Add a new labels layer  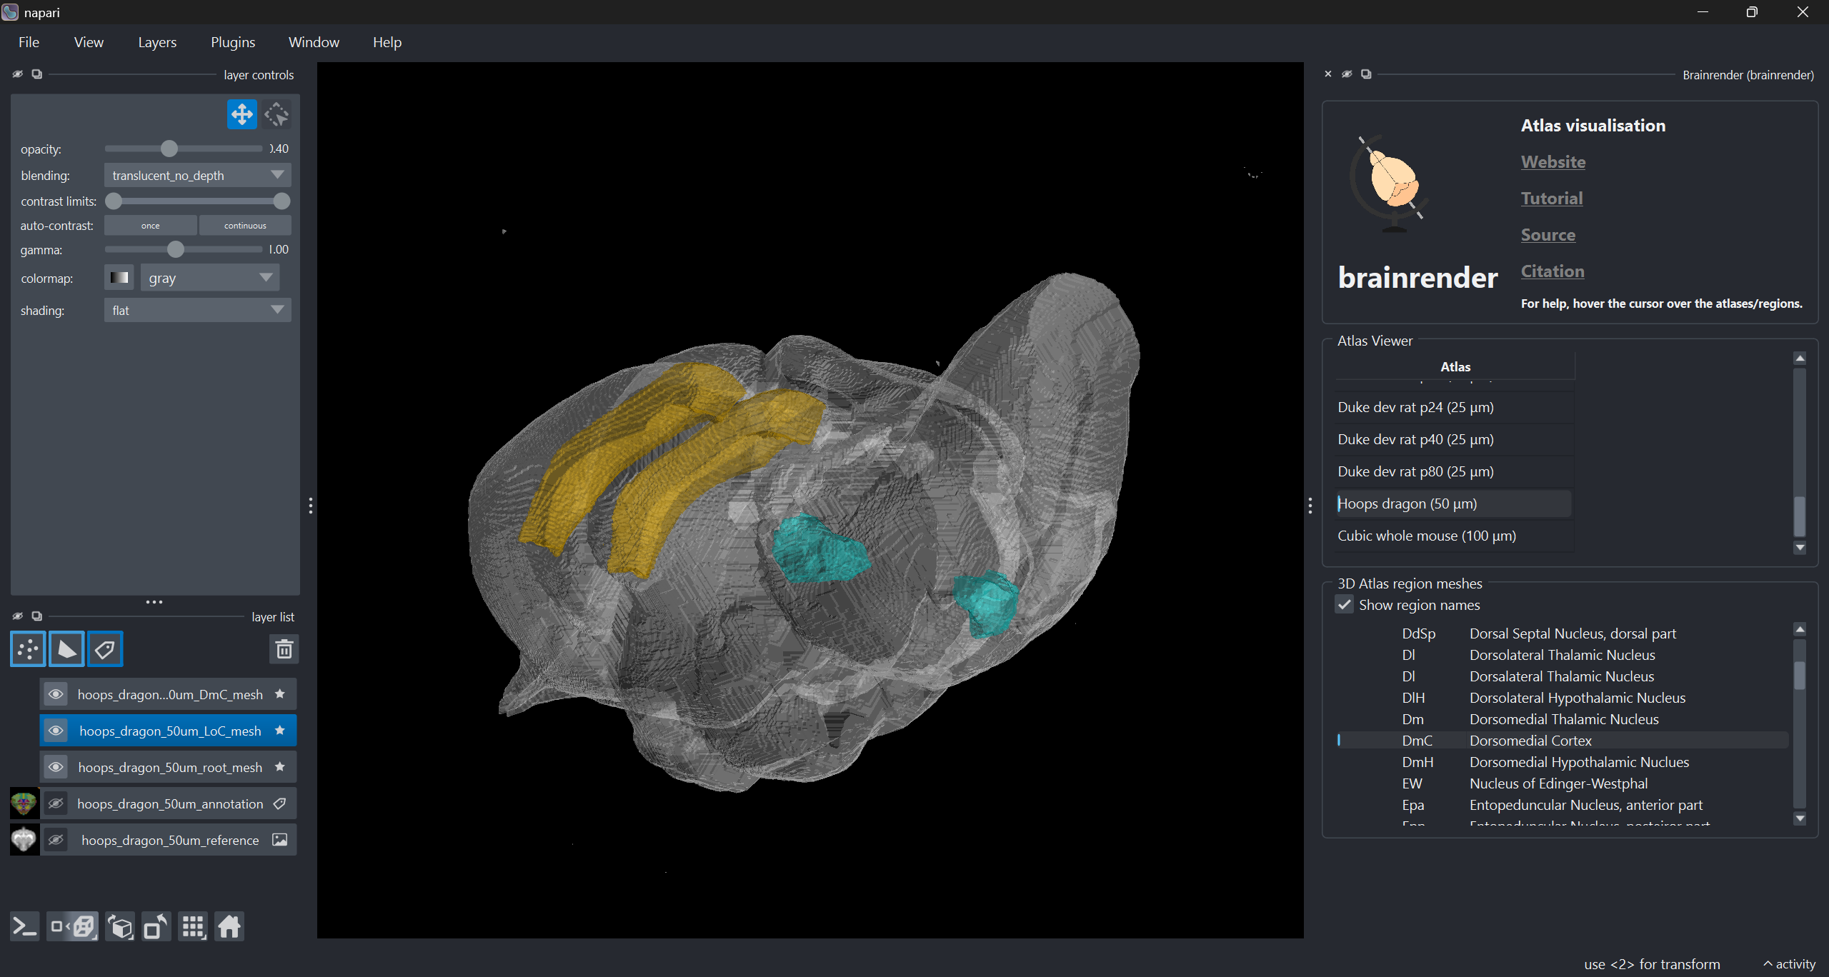105,649
